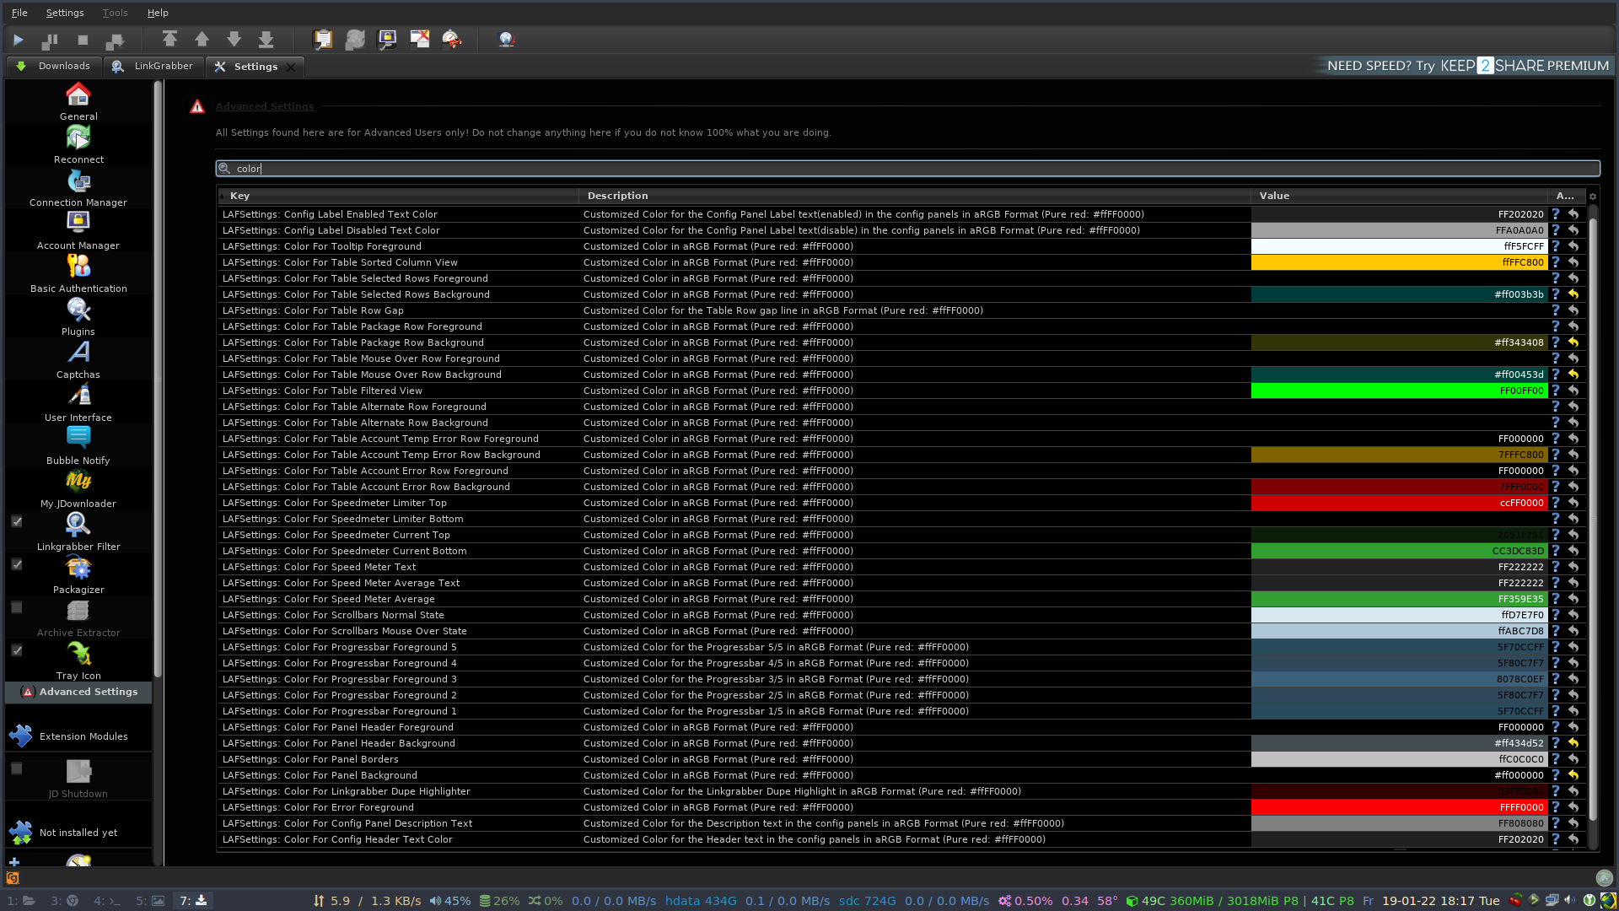Image resolution: width=1619 pixels, height=911 pixels.
Task: Open the Packagizer settings section
Action: pyautogui.click(x=78, y=575)
